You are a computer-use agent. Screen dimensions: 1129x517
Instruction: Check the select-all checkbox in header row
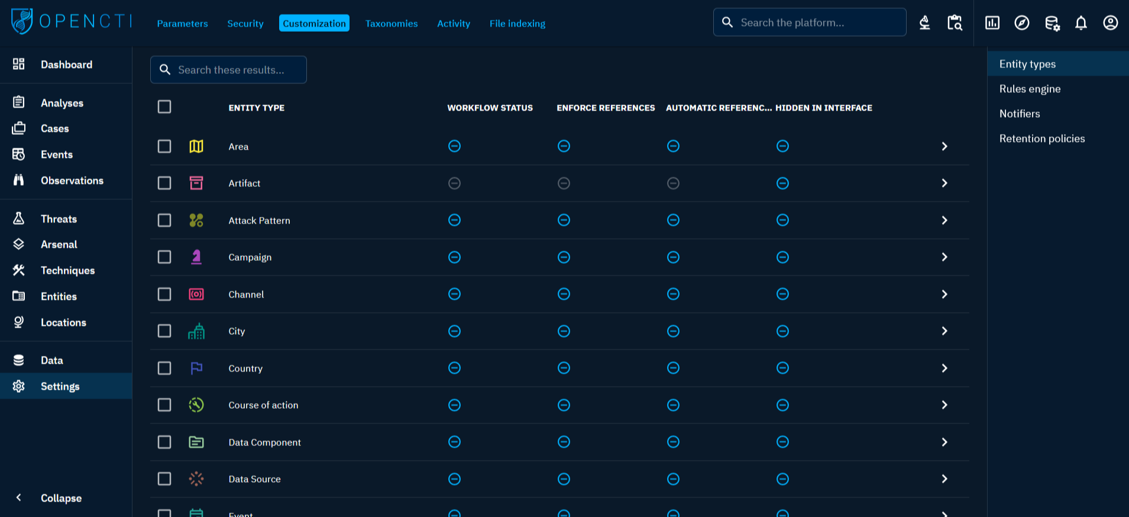tap(164, 107)
